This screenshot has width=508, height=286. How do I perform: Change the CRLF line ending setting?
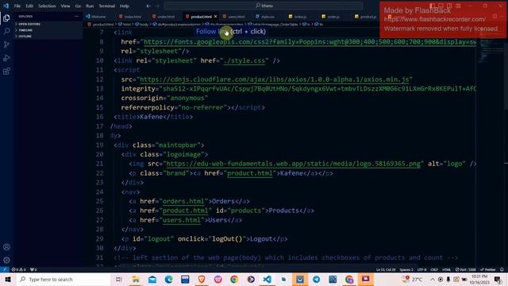434,269
